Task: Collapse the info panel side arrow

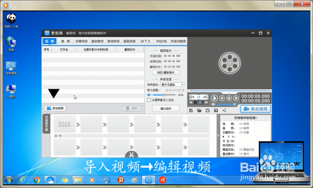Action: click(x=218, y=135)
